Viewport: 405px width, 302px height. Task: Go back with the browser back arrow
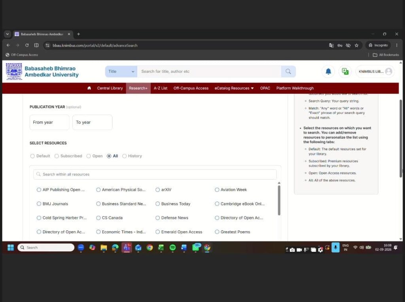(x=8, y=45)
